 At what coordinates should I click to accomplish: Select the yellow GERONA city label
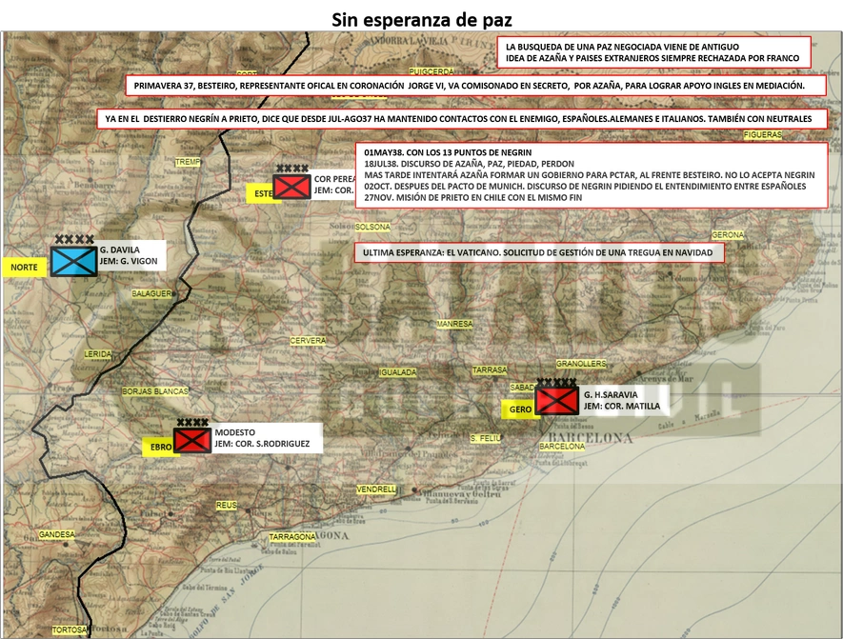click(x=728, y=235)
